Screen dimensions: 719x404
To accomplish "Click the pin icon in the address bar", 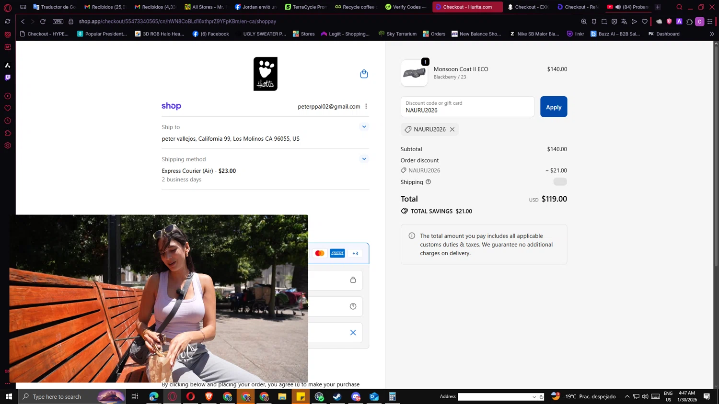I will (x=594, y=22).
